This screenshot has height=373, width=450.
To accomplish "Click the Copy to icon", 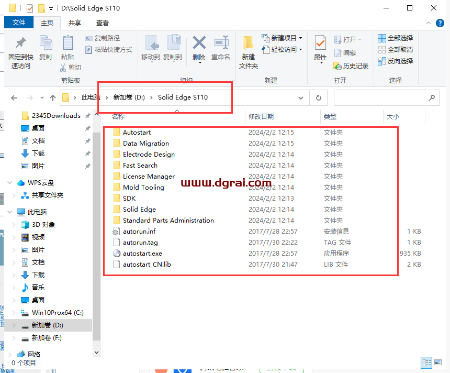I will tap(173, 42).
